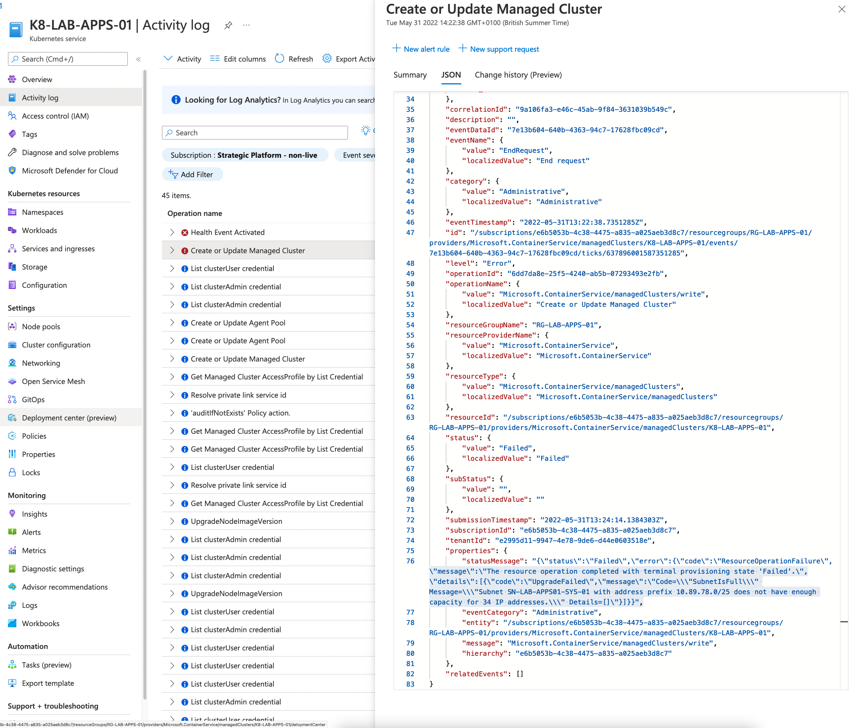Open the Open Service Mesh icon
This screenshot has height=728, width=856.
tap(13, 381)
